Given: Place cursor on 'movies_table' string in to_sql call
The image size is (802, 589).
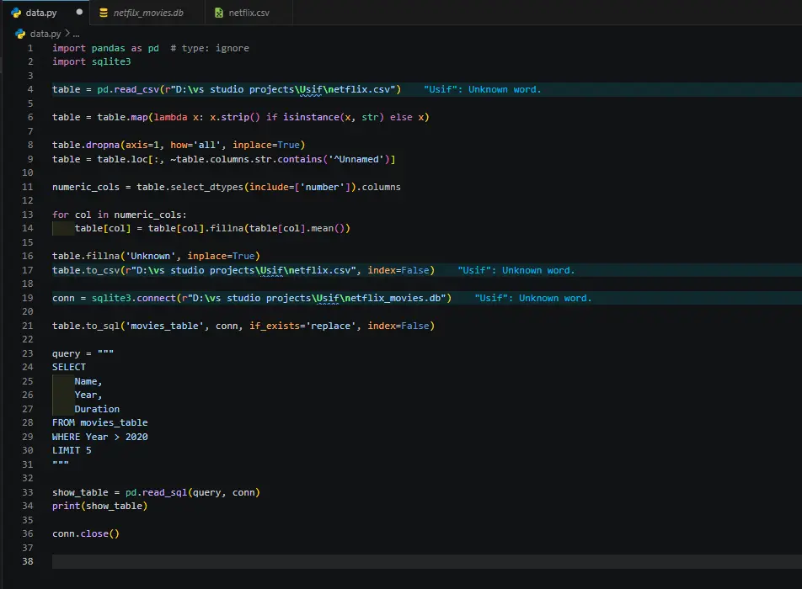Looking at the screenshot, I should coord(164,326).
